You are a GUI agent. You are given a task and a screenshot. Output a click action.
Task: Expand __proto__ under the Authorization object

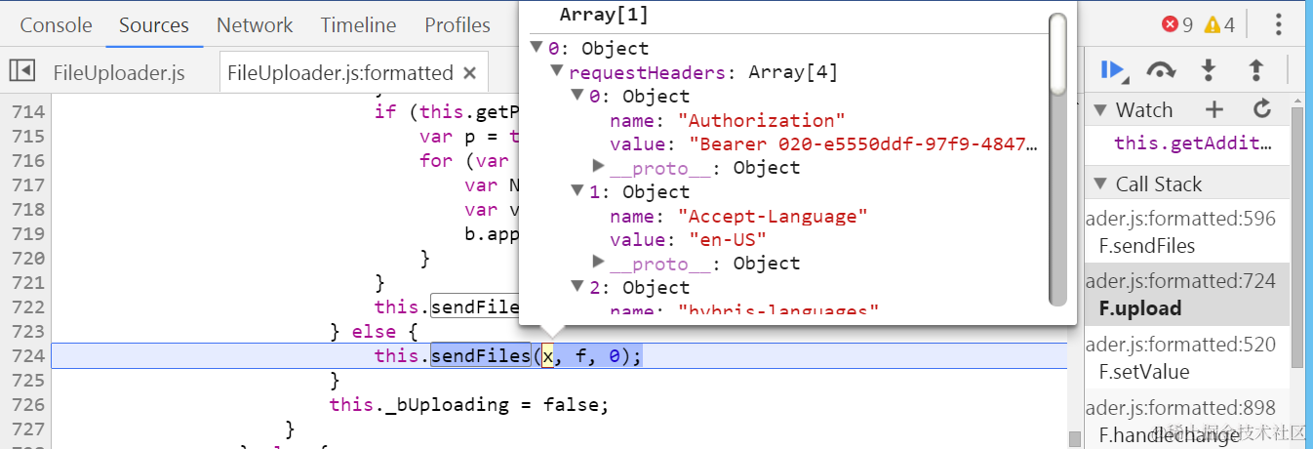coord(599,167)
